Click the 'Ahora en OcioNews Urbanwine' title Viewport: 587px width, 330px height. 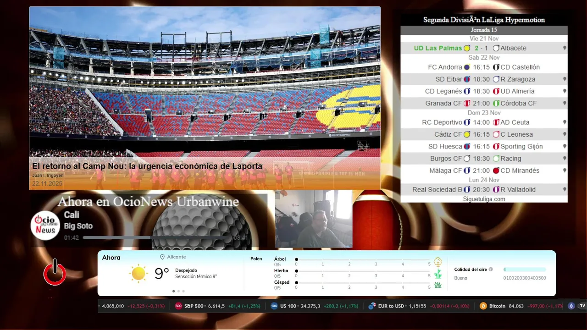[148, 202]
